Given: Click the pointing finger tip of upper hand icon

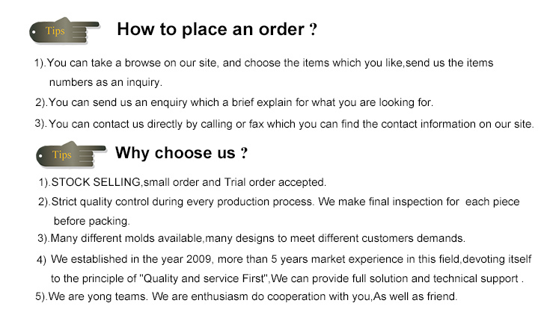Looking at the screenshot, I should point(97,25).
